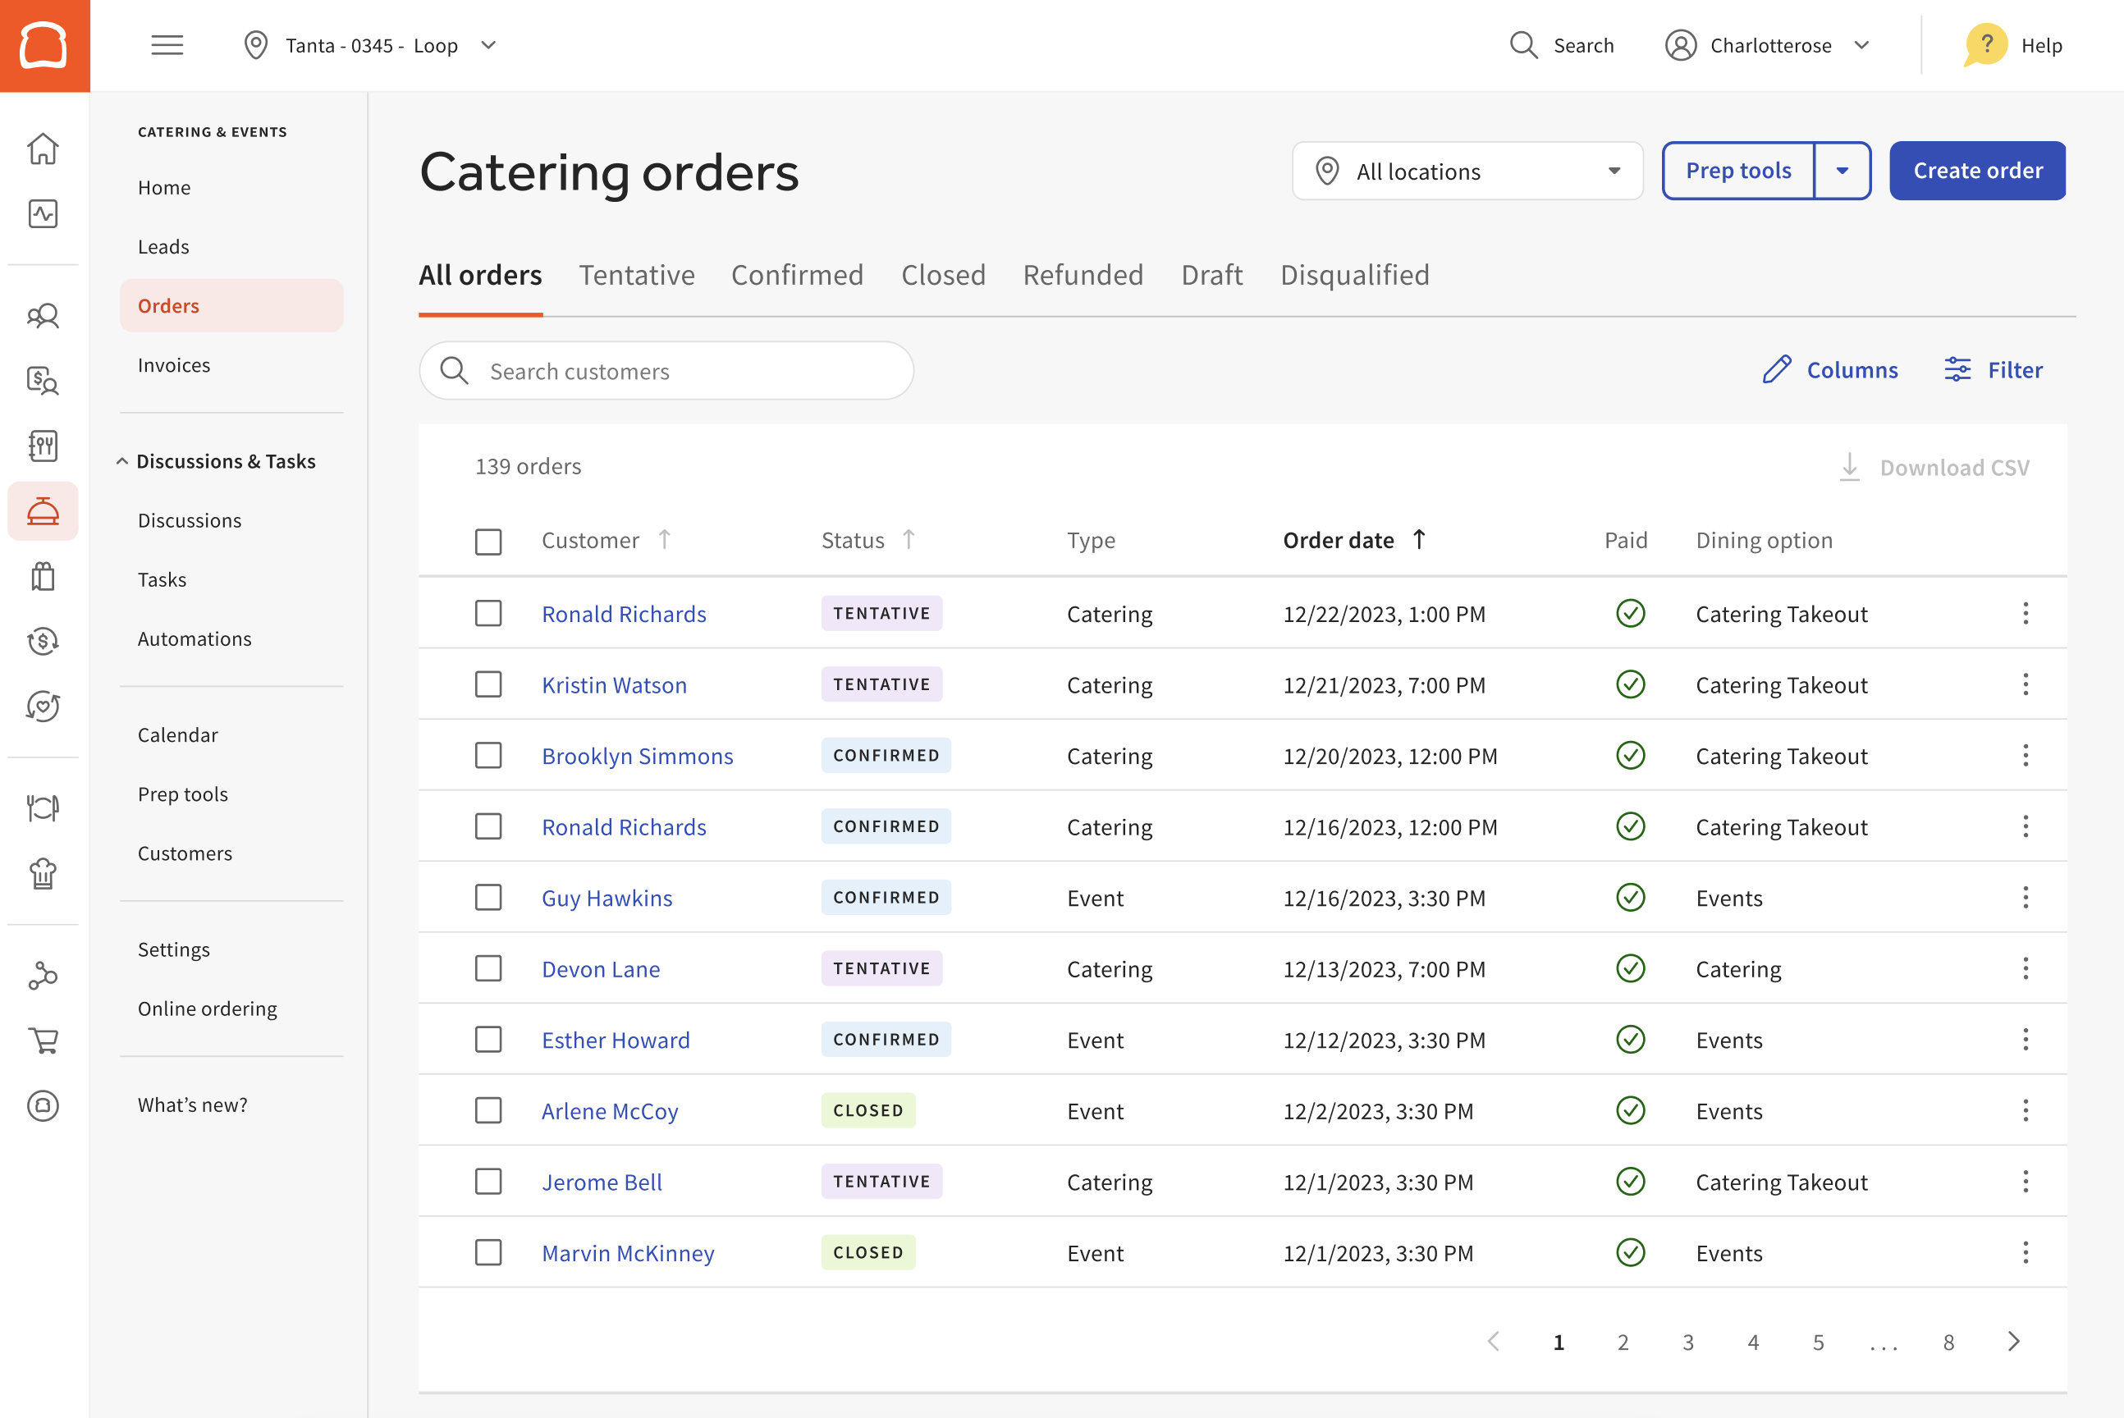This screenshot has height=1418, width=2124.
Task: Click the Search customers field
Action: pyautogui.click(x=666, y=371)
